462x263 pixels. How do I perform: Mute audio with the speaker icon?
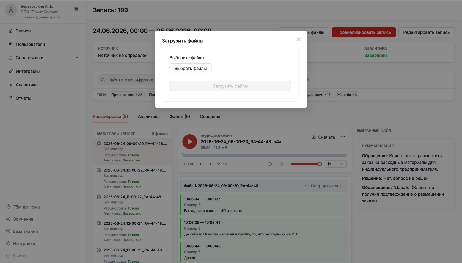282,164
